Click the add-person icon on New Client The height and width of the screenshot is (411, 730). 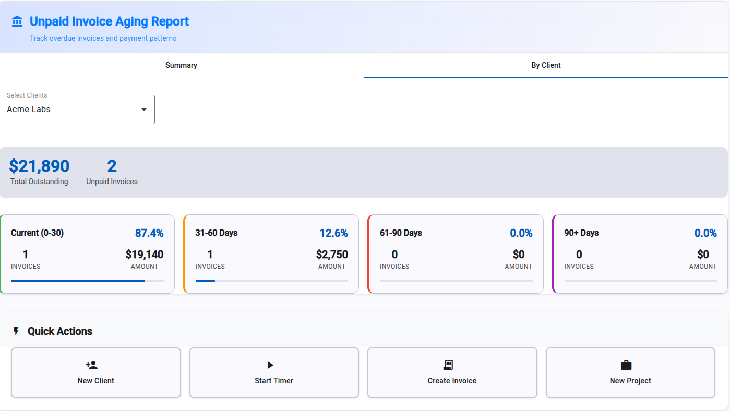(x=91, y=365)
